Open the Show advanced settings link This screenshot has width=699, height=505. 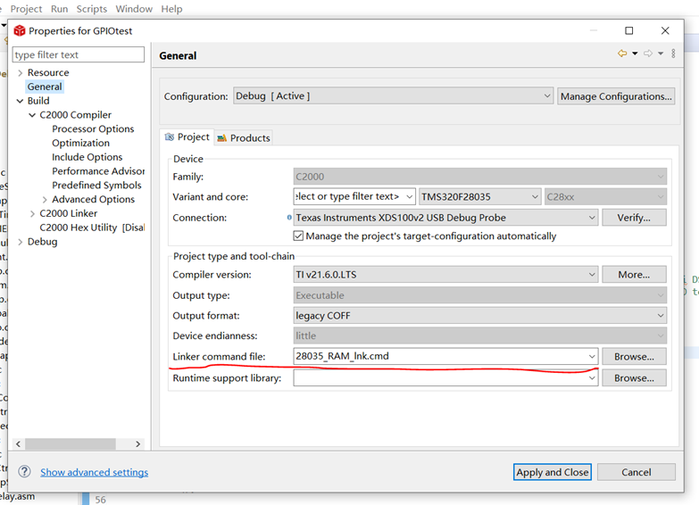94,472
